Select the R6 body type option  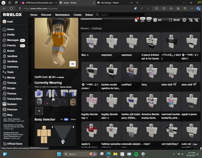pos(61,119)
